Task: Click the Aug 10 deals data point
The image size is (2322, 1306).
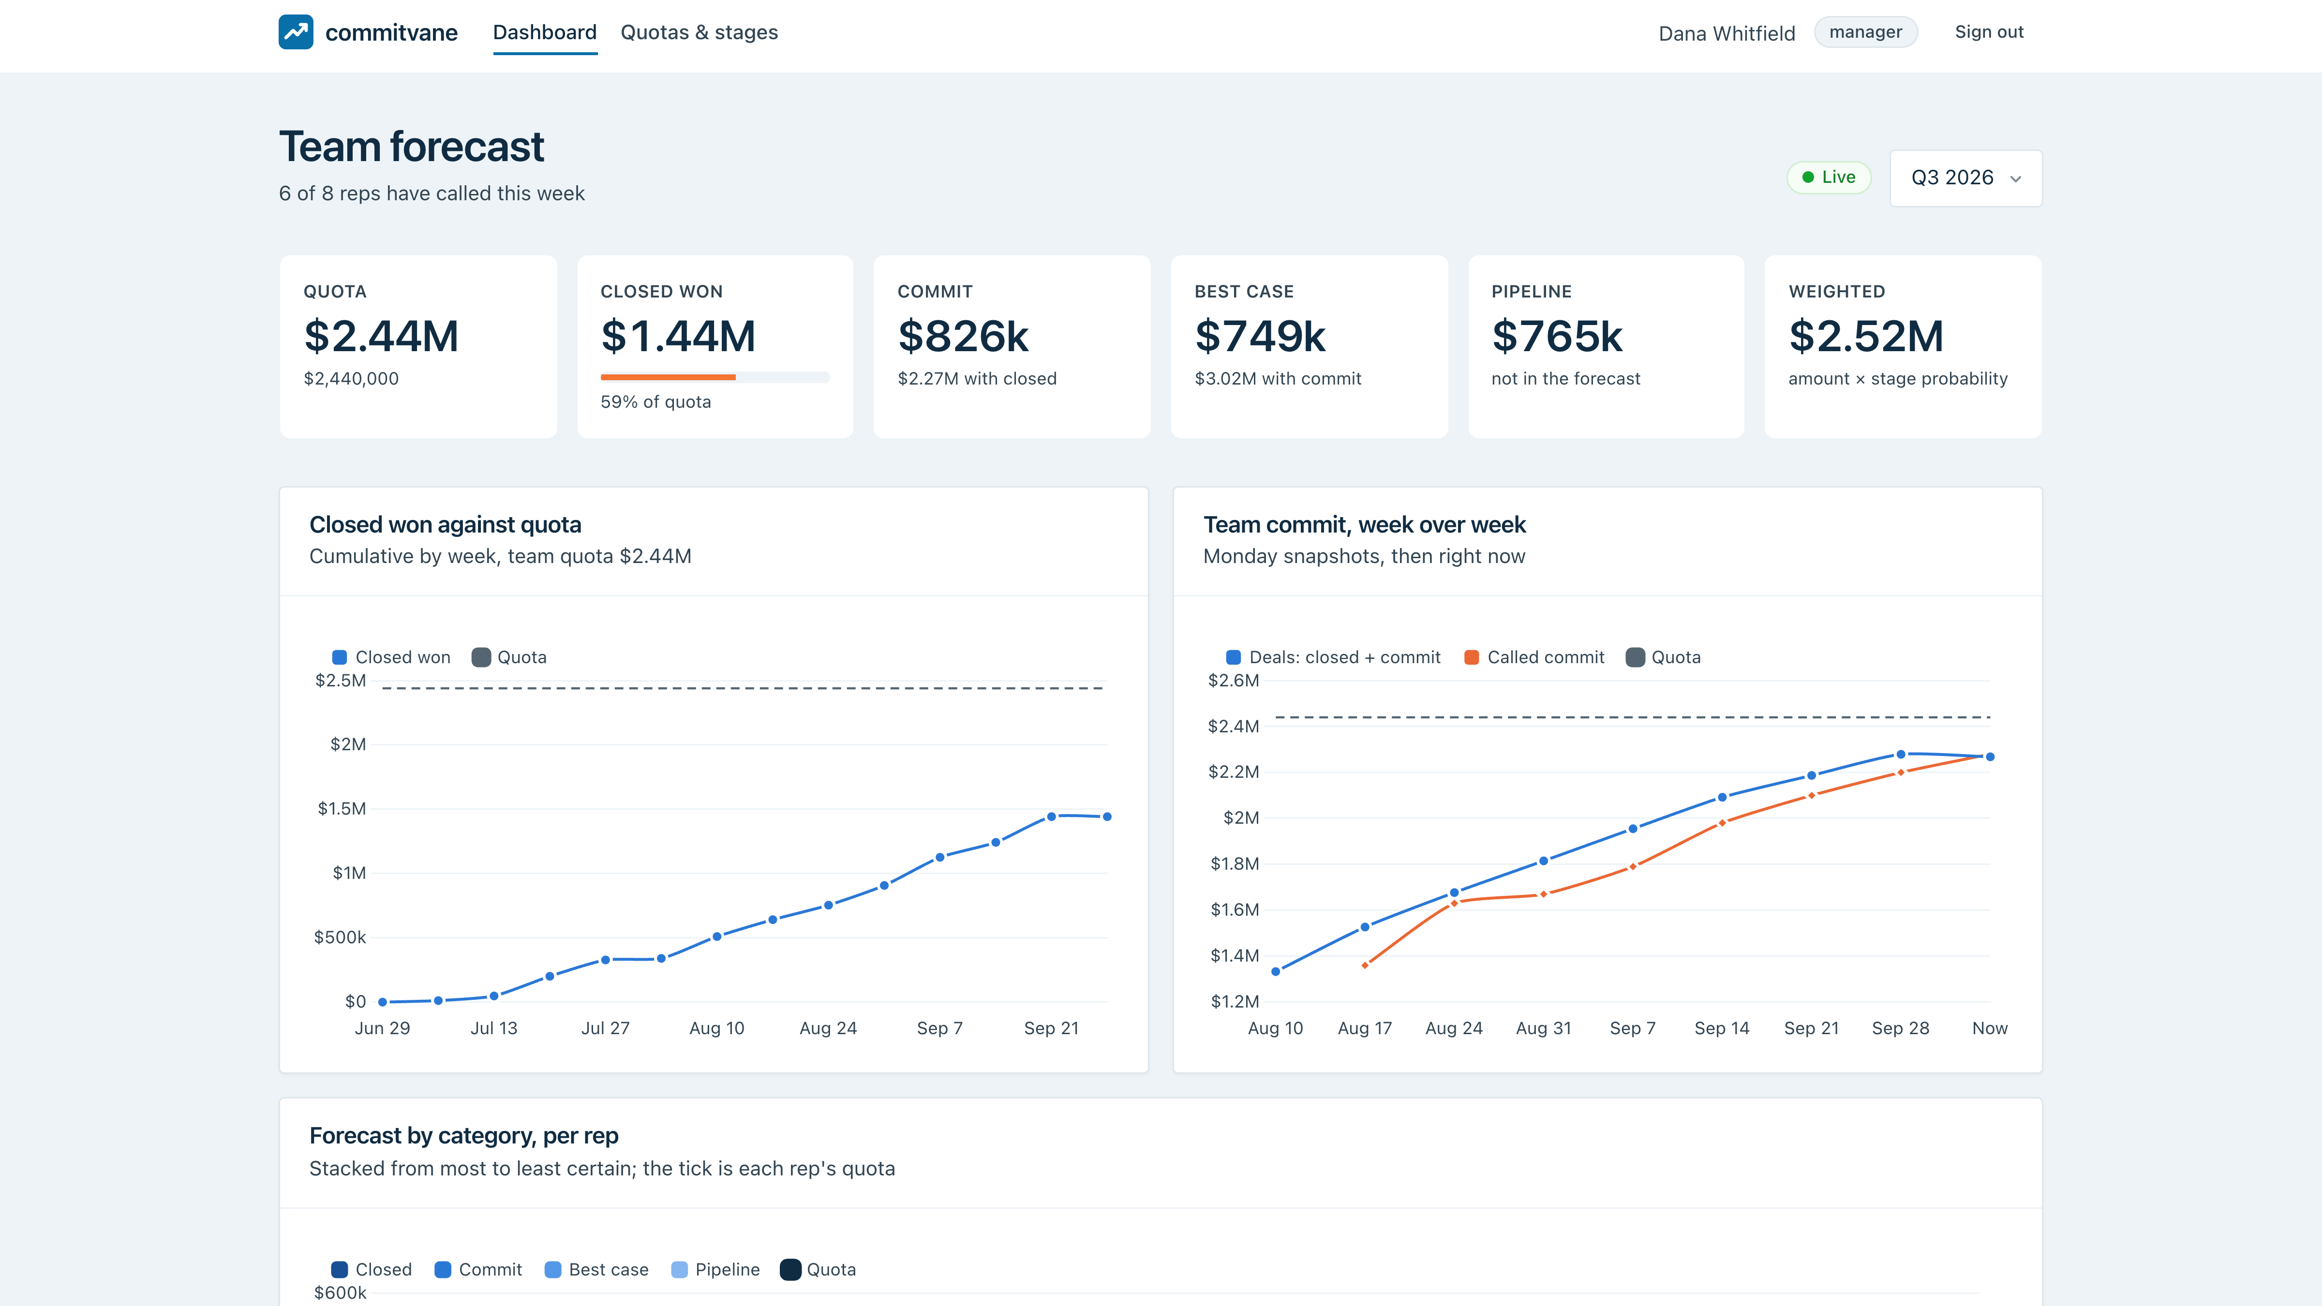Action: [x=1276, y=972]
